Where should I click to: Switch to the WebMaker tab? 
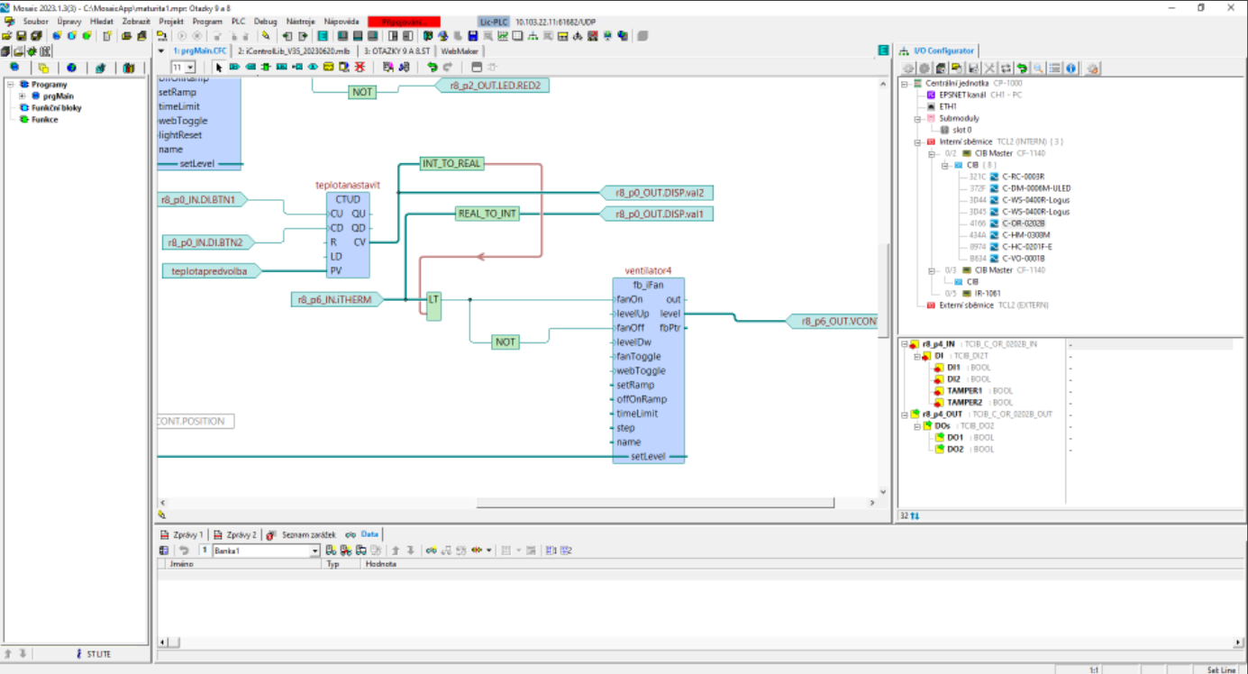coord(460,51)
